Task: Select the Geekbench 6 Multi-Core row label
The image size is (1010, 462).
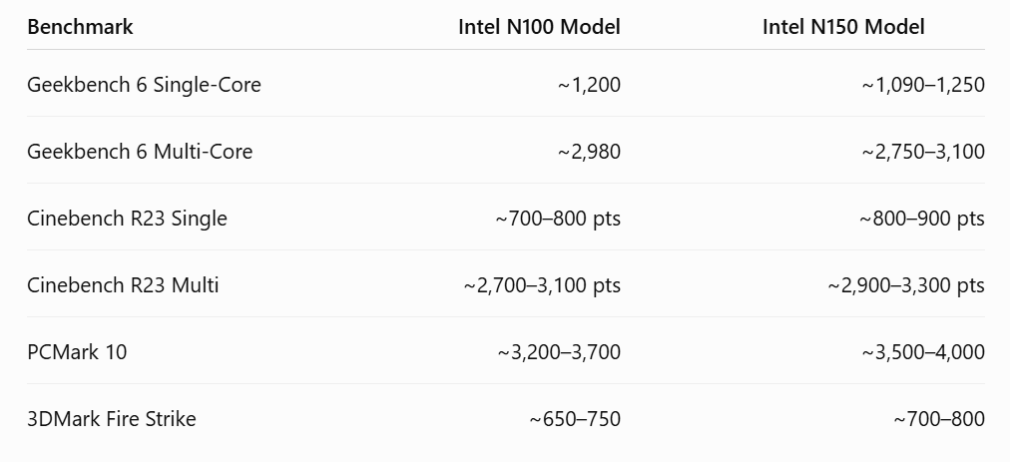Action: pyautogui.click(x=140, y=152)
